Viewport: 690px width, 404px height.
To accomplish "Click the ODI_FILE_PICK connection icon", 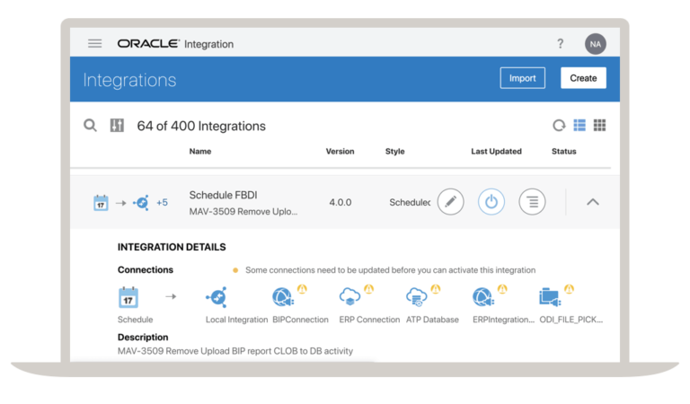I will 550,297.
